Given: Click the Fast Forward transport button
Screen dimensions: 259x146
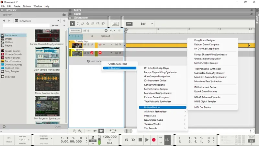Looking at the screenshot, I should click(x=133, y=140).
